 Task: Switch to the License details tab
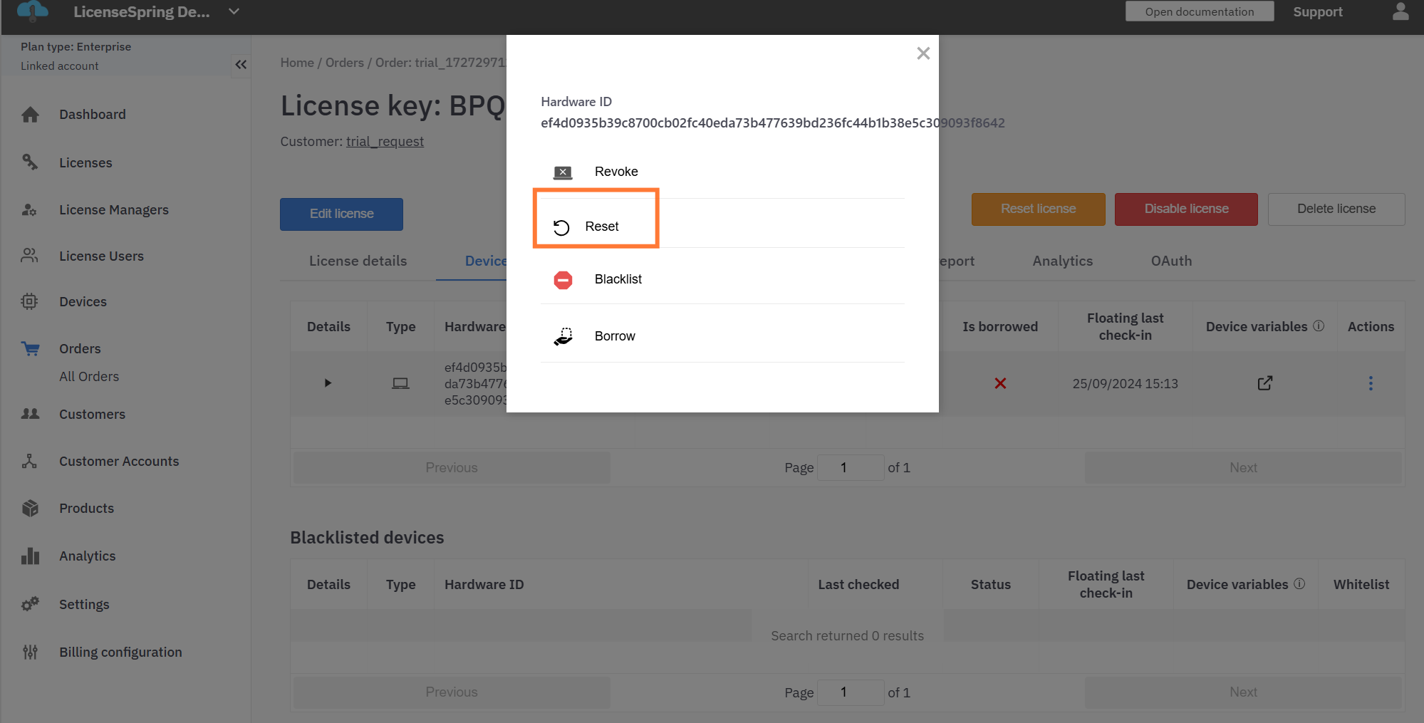[358, 261]
